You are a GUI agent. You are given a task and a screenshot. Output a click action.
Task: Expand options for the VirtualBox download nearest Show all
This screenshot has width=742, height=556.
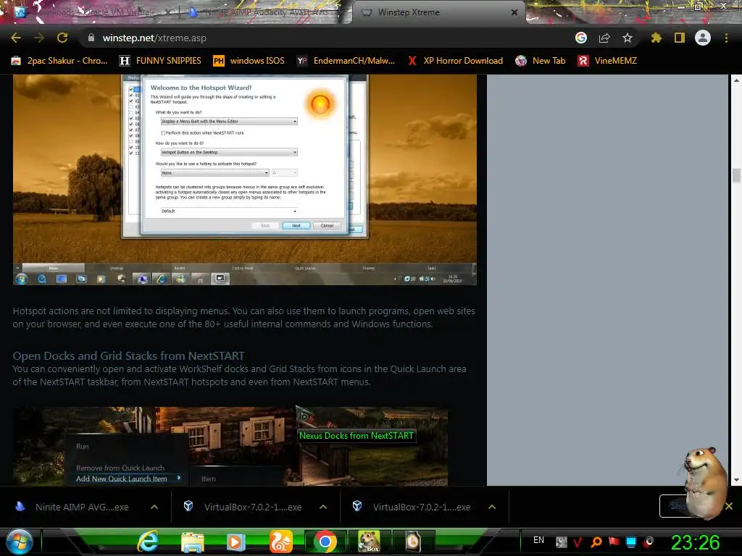(492, 507)
